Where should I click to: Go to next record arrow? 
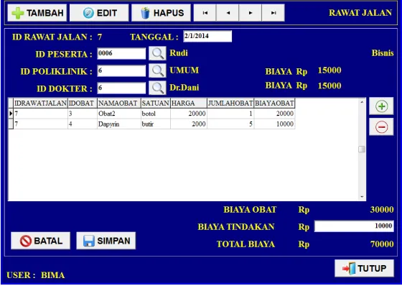[x=251, y=13]
